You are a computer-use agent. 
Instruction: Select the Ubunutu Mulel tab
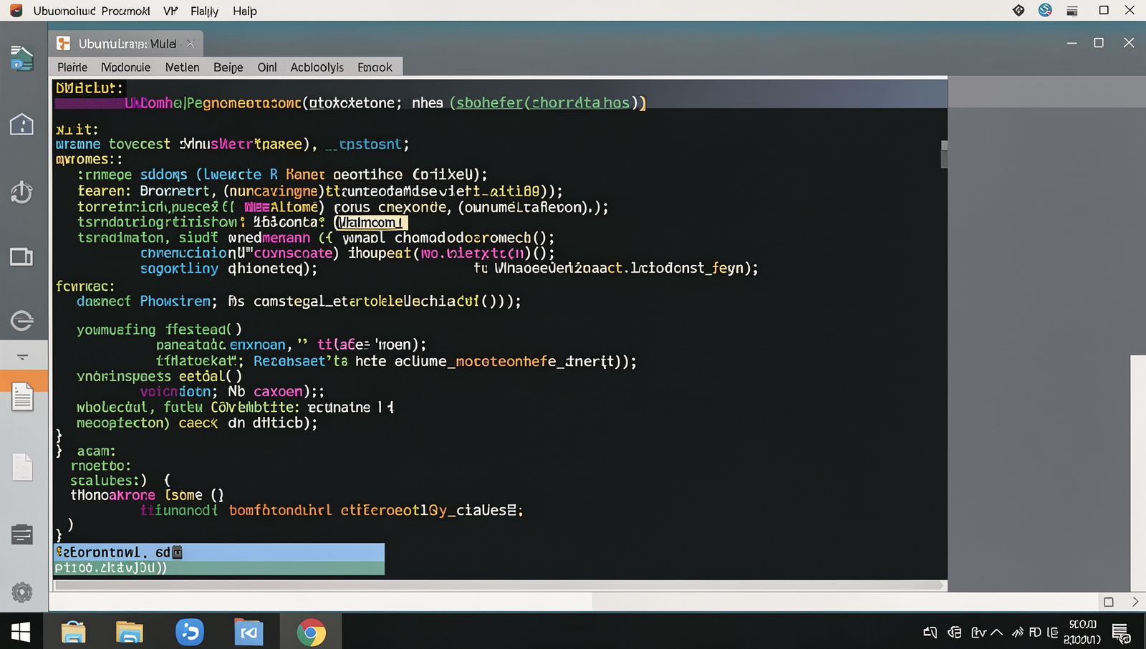pyautogui.click(x=127, y=44)
